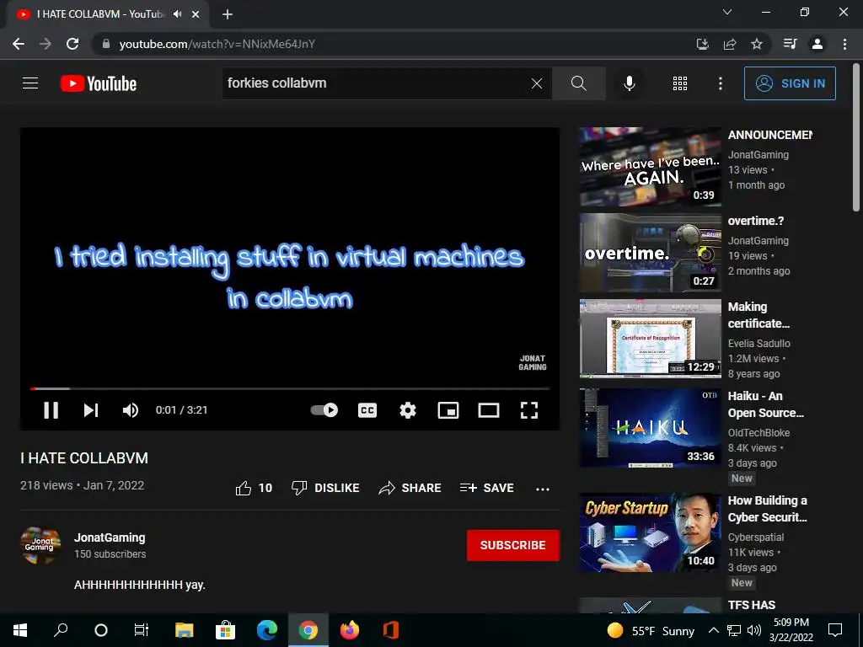
Task: Click the SIGN IN button
Action: coord(789,83)
